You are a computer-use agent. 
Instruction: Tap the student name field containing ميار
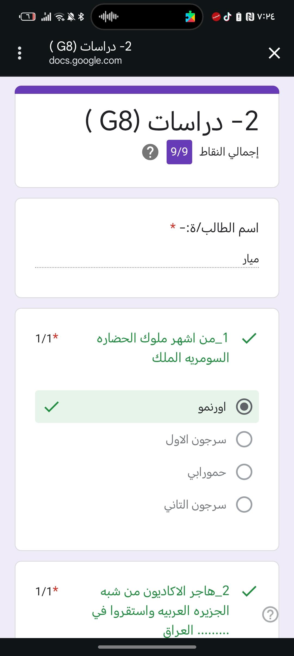pyautogui.click(x=147, y=260)
